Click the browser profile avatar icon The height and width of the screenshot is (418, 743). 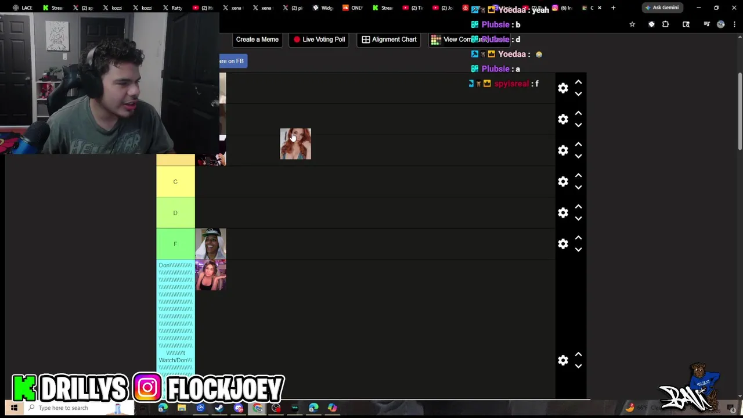[720, 24]
